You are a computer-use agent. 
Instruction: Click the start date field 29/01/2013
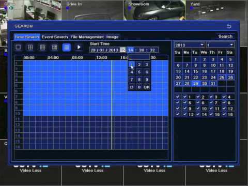104,50
